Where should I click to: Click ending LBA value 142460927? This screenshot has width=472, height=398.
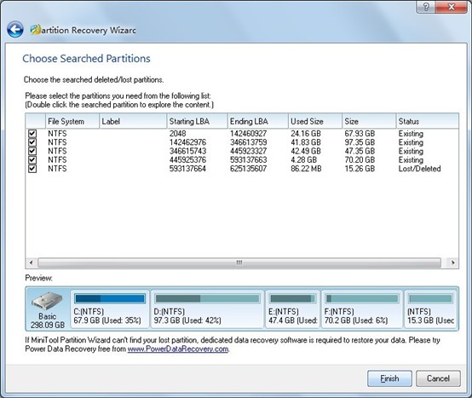coord(248,133)
